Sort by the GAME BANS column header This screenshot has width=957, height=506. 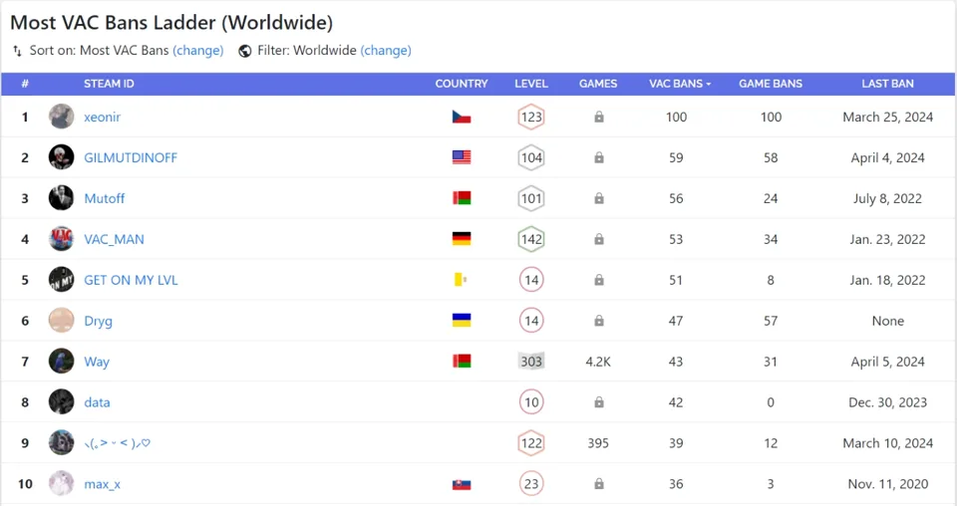tap(771, 84)
